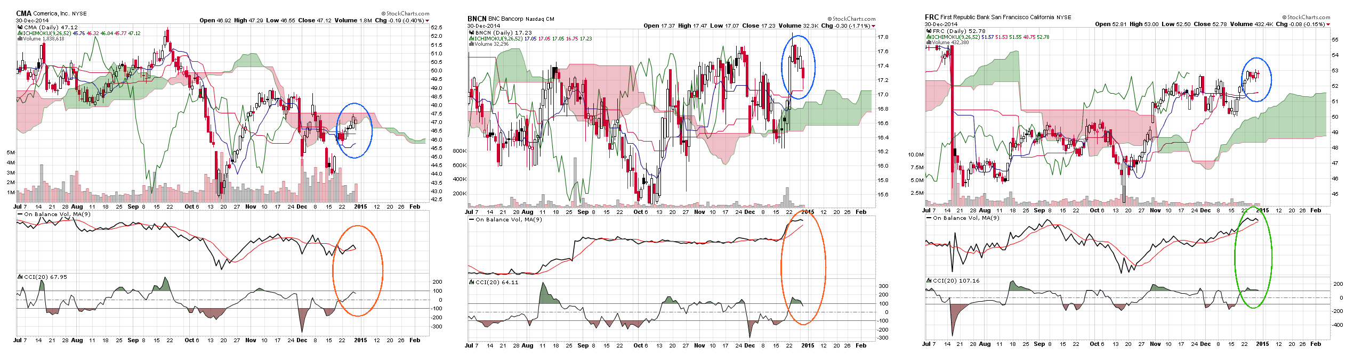This screenshot has width=1354, height=364.
Task: Click ICHIMOKU(9,26,52) label in FRC chart
Action: point(956,37)
